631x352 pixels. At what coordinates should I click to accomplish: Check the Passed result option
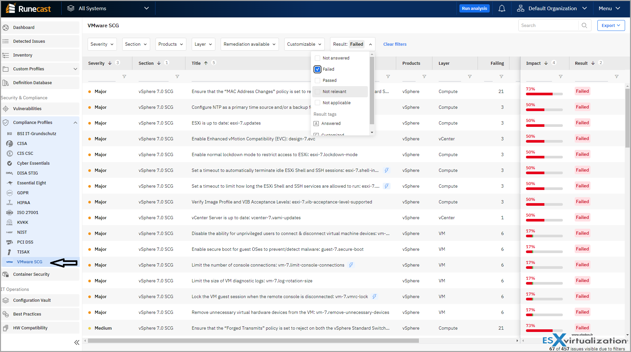[x=317, y=81]
